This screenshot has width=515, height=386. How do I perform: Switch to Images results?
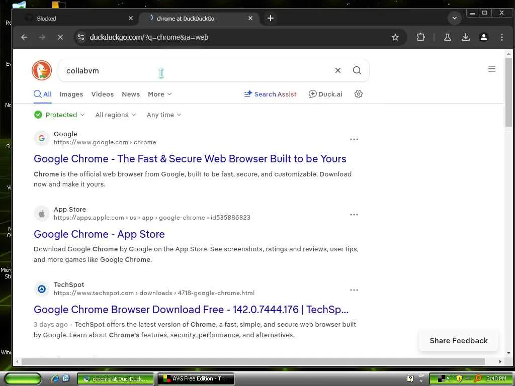click(x=71, y=94)
